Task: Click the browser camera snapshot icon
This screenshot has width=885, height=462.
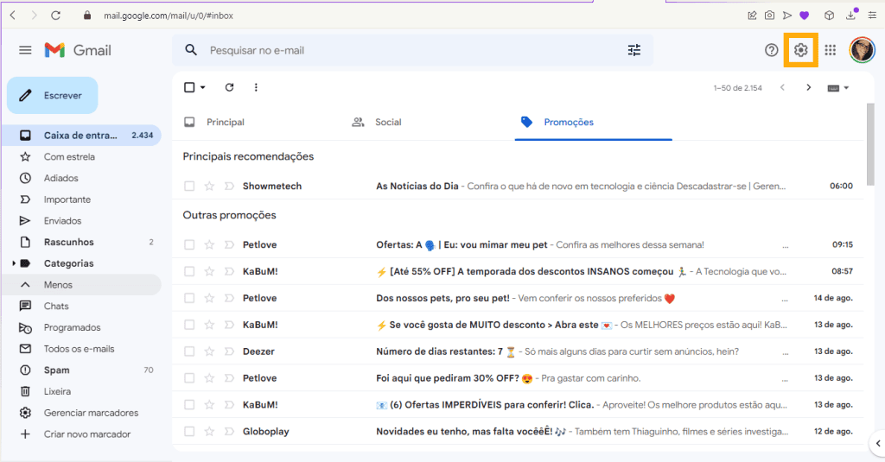Action: click(769, 16)
